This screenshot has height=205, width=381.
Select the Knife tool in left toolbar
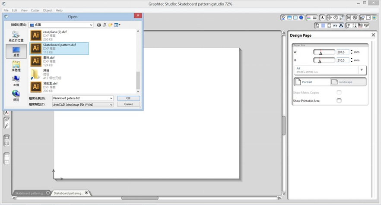pos(6,126)
